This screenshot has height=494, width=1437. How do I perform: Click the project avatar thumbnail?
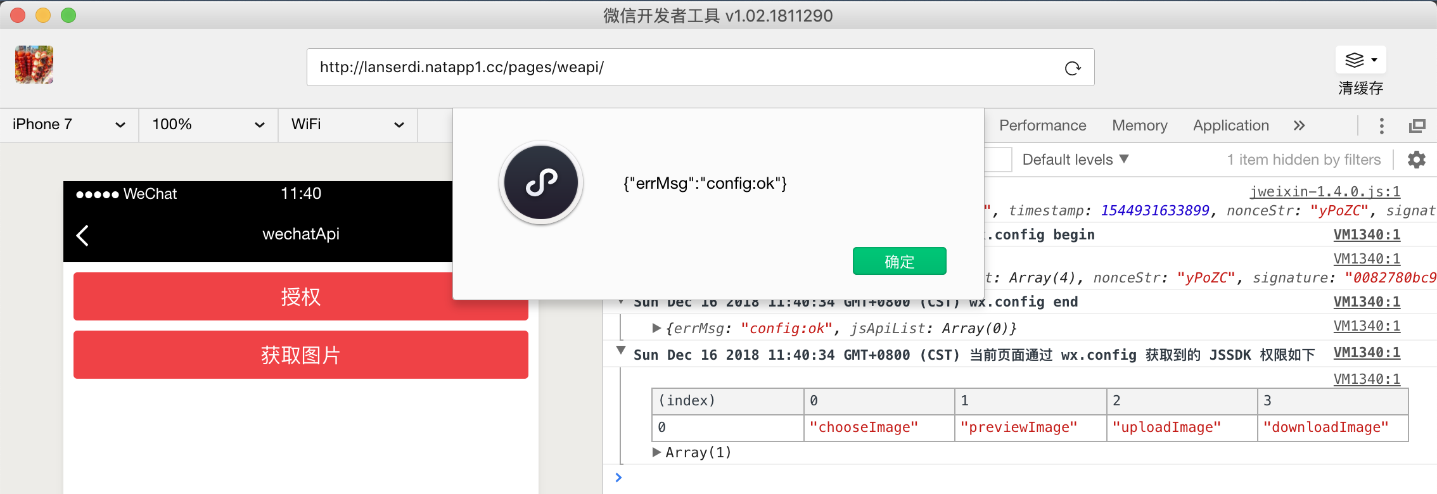(x=34, y=65)
